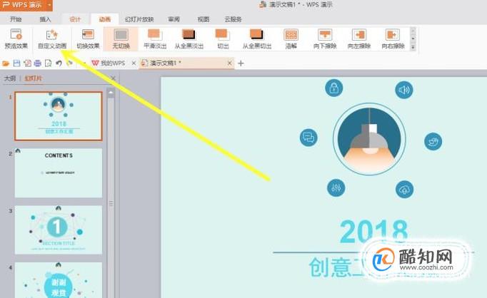
Task: Click the Preview Effect (预览效果) button
Action: coord(16,39)
